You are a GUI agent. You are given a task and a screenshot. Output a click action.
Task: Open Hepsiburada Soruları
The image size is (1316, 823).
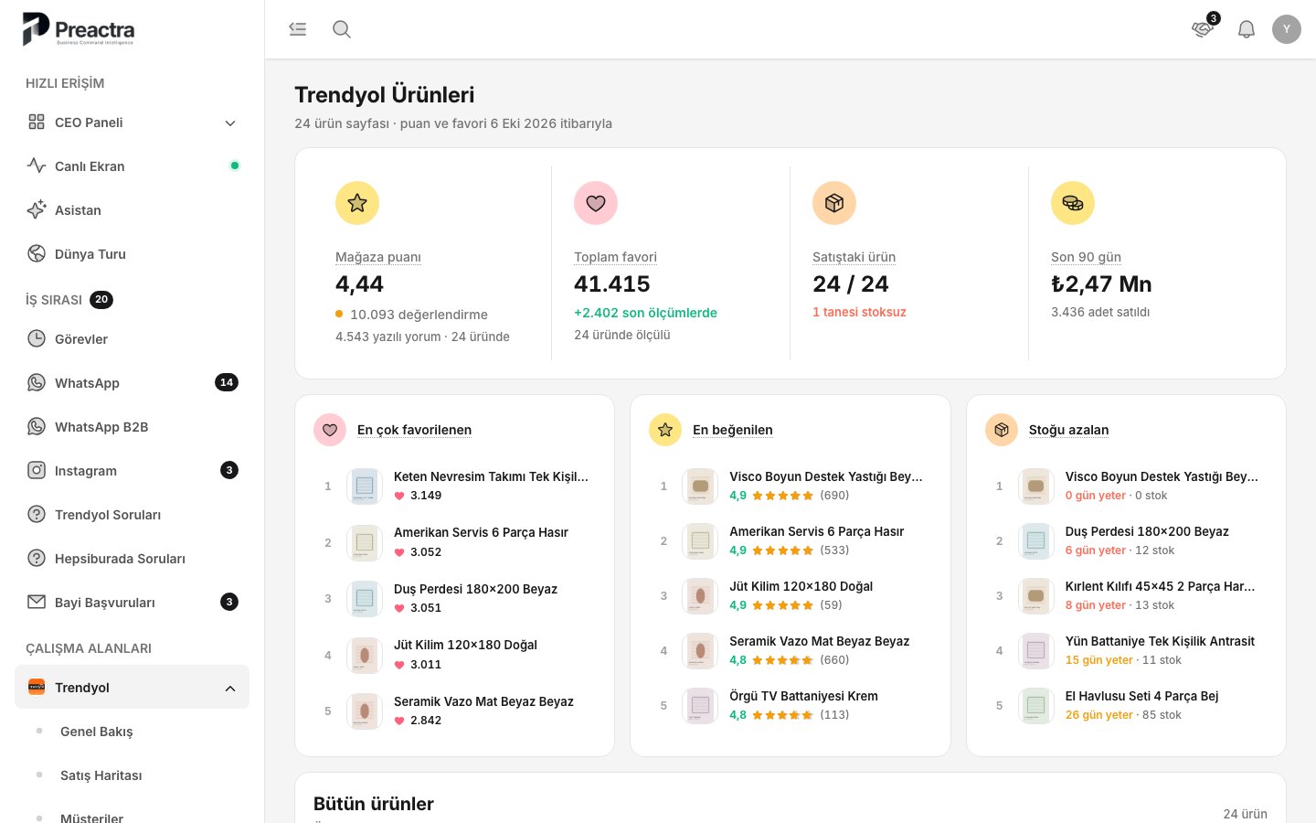pos(132,559)
